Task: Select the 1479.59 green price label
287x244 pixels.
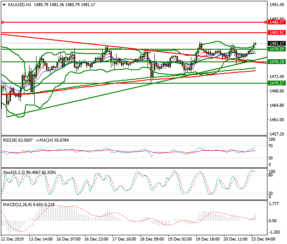Action: (x=277, y=49)
